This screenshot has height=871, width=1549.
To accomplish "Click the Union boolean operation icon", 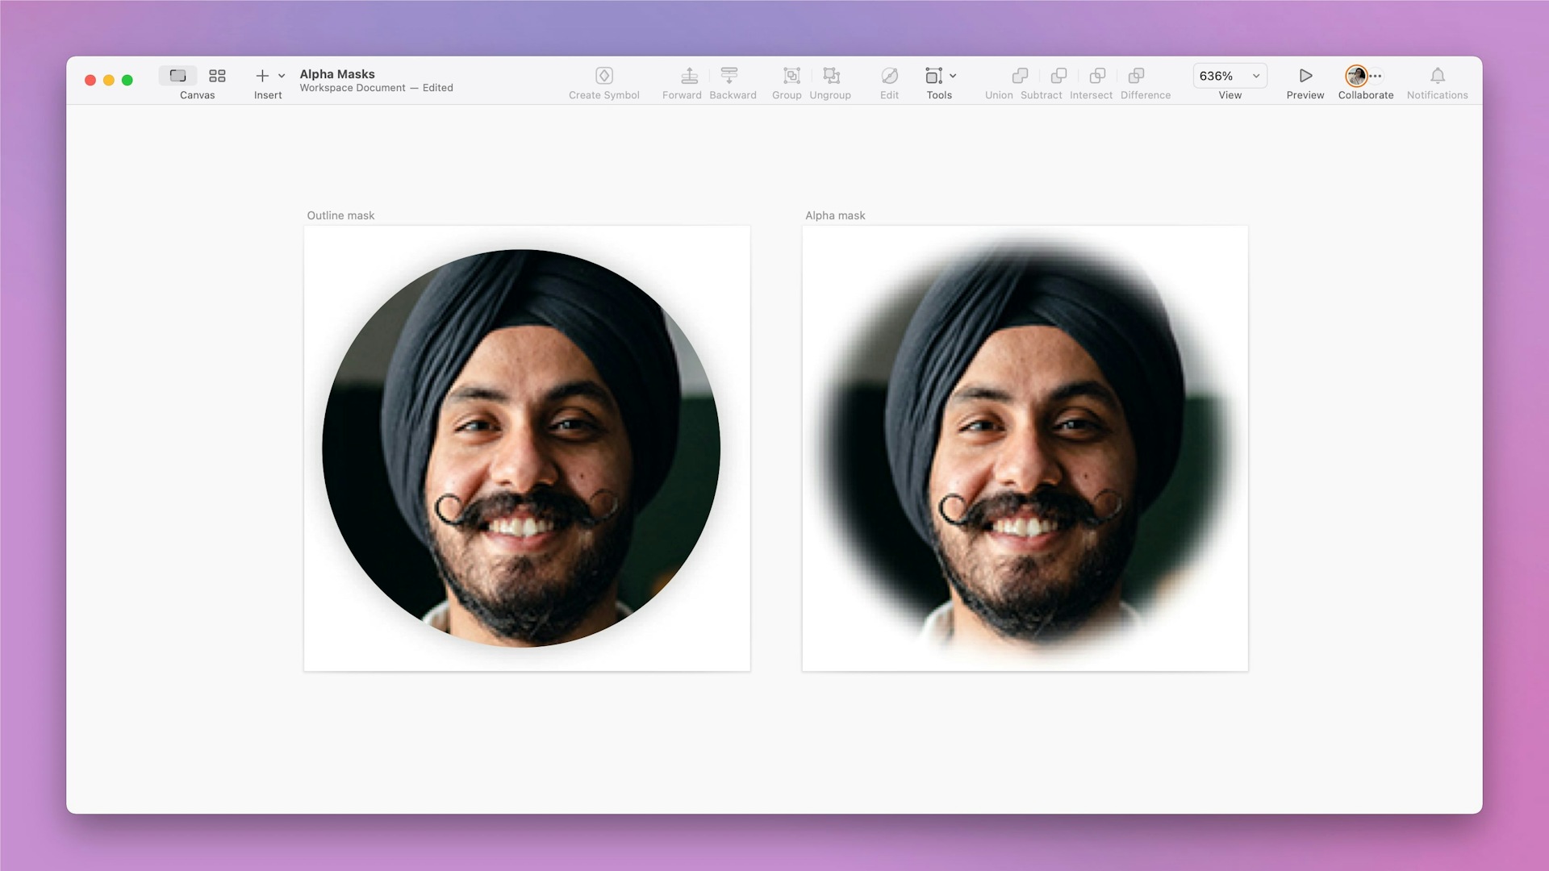I will (1020, 77).
